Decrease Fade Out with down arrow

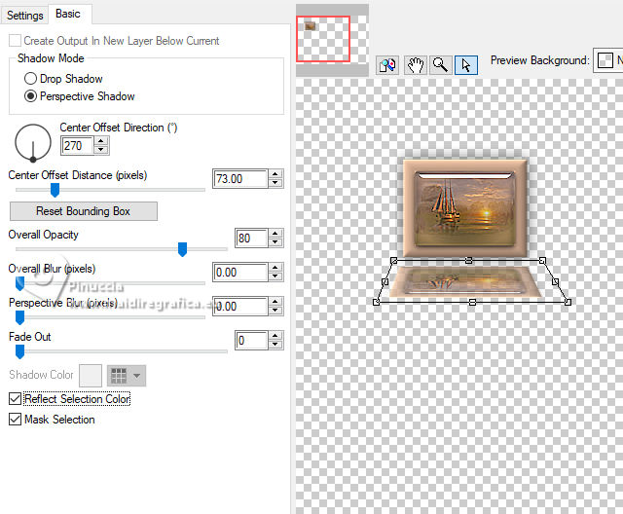coord(275,345)
